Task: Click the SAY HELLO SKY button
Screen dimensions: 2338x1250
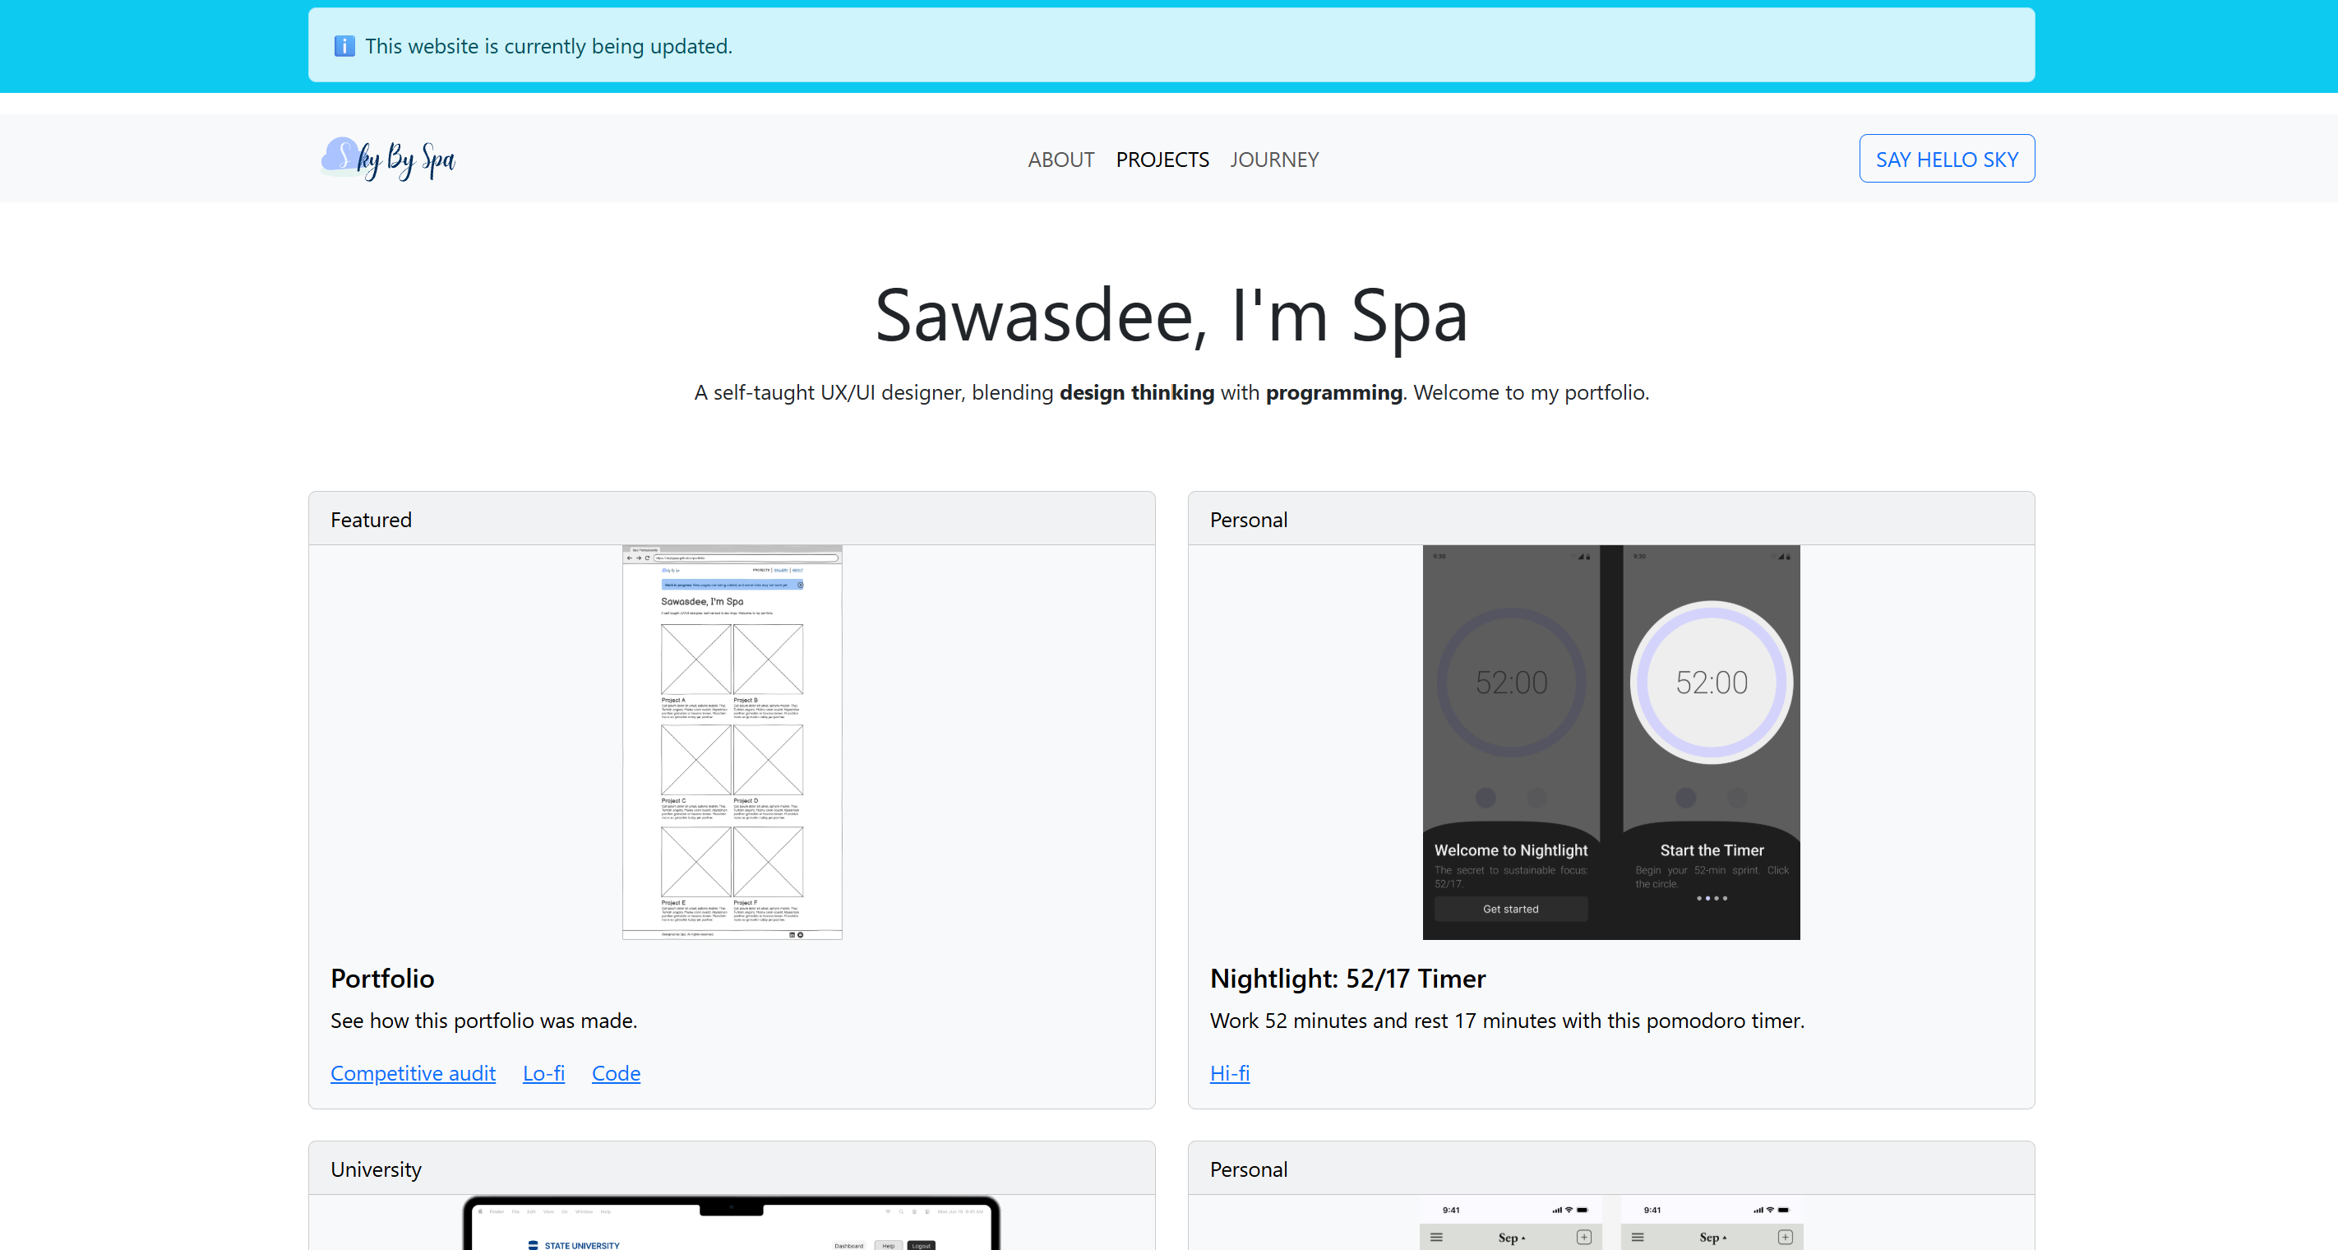Action: [x=1947, y=158]
